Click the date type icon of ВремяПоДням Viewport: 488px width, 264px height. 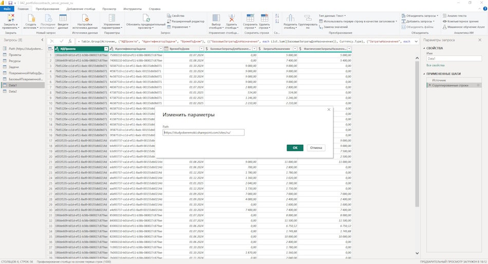(166, 49)
